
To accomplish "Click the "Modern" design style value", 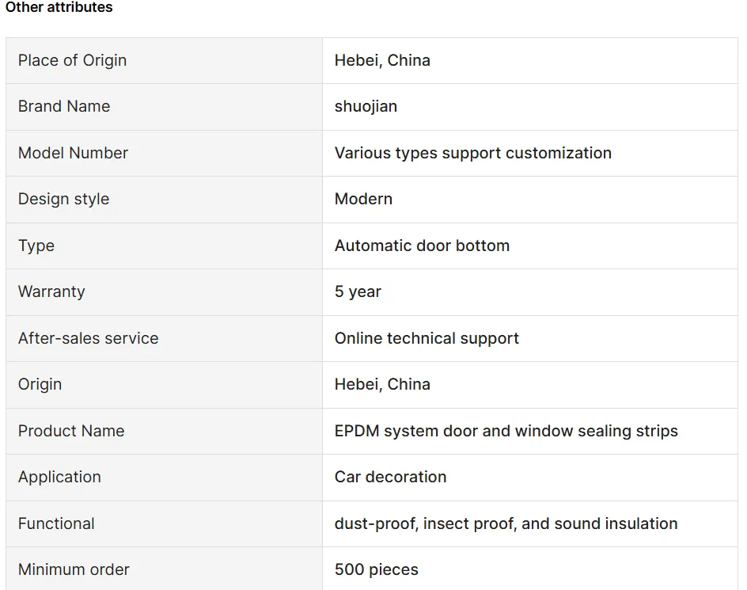I will (363, 199).
